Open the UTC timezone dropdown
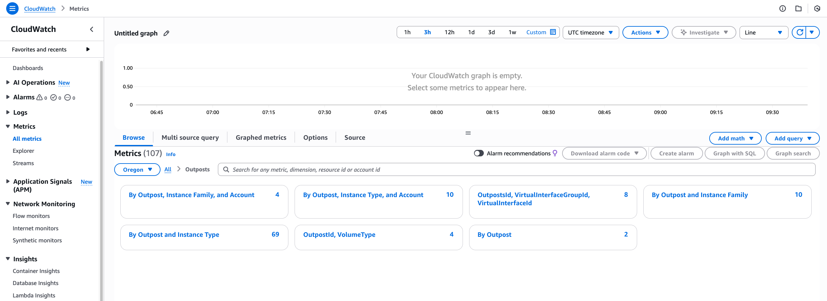Screen dimensions: 827x301 coord(590,32)
